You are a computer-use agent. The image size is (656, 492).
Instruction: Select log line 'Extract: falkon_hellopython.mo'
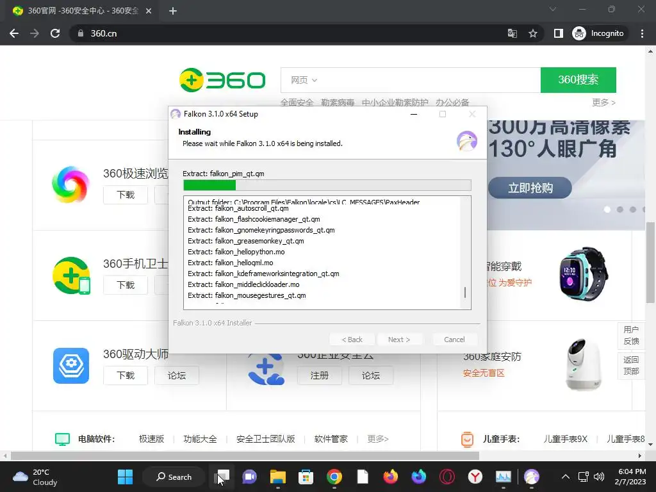236,252
